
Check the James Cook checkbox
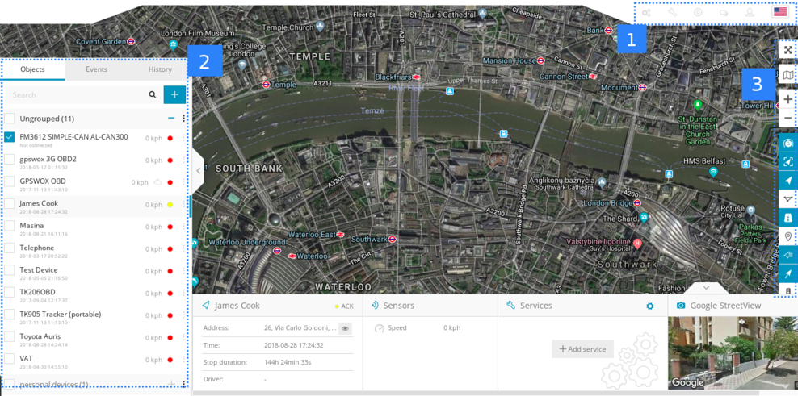tap(9, 204)
